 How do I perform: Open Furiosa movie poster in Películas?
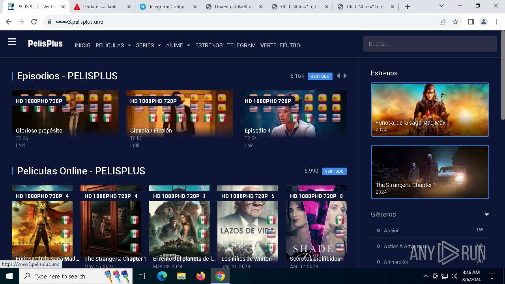tap(42, 224)
